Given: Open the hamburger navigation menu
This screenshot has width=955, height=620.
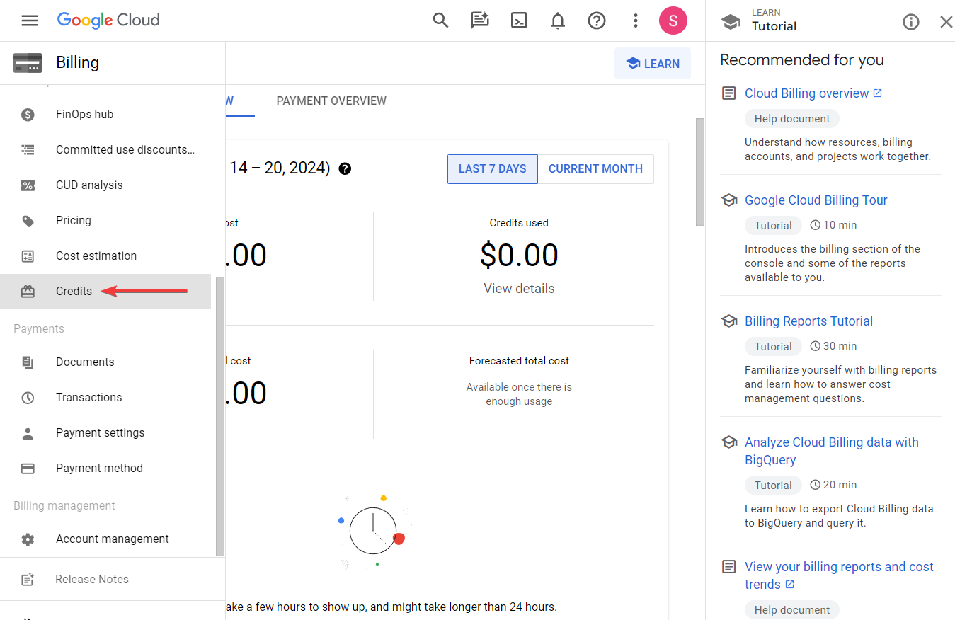Looking at the screenshot, I should tap(29, 21).
